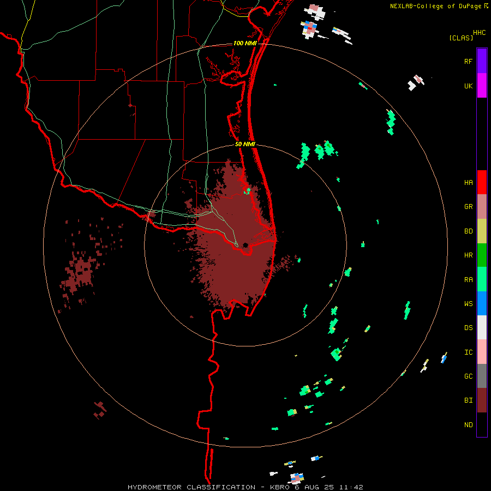
Task: Select the WS blue legend swatch
Action: point(482,303)
